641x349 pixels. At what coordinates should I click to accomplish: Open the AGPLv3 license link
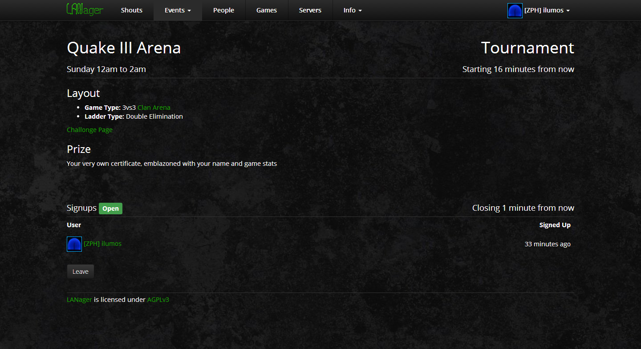click(158, 300)
